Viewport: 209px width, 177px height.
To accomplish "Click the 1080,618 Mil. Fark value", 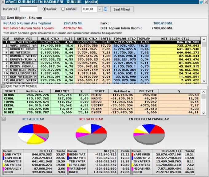I will pos(163,23).
